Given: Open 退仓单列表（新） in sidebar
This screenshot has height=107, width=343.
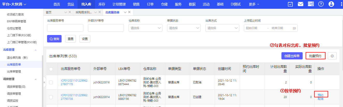Looking at the screenshot, I should click(x=17, y=58).
